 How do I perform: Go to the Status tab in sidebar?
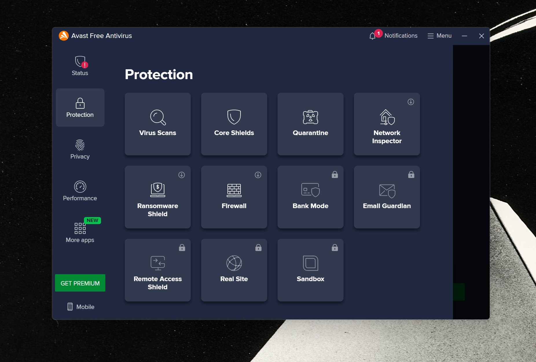coord(80,66)
